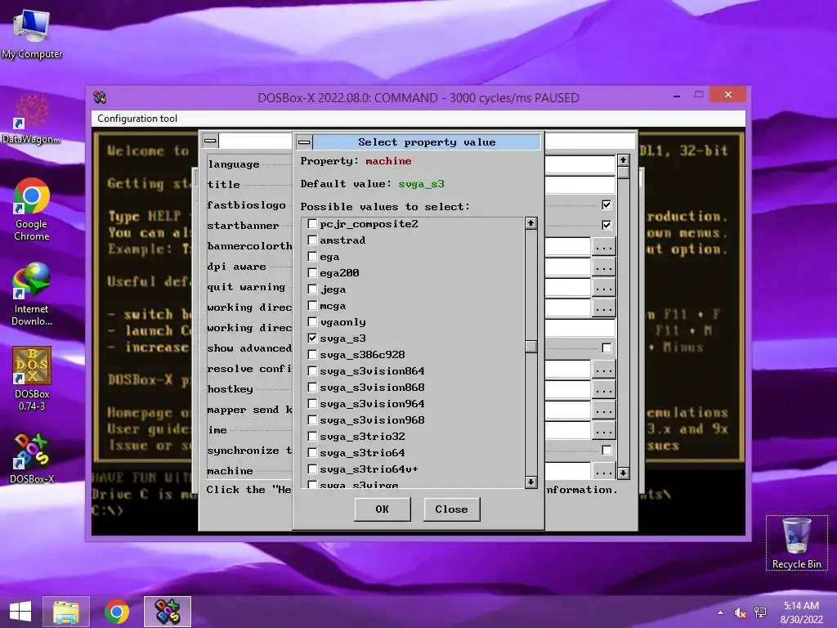This screenshot has width=837, height=628.
Task: Click the values list scrollbar thumb
Action: click(x=530, y=346)
